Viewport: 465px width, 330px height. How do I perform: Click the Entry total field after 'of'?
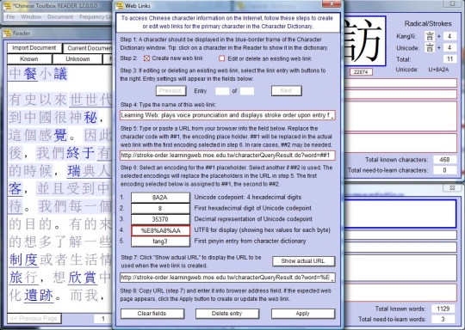point(247,91)
